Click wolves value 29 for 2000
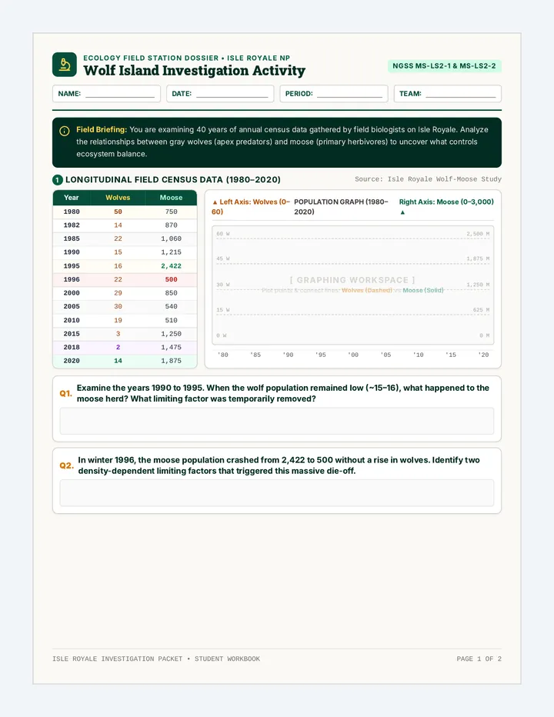Image resolution: width=554 pixels, height=717 pixels. point(118,292)
